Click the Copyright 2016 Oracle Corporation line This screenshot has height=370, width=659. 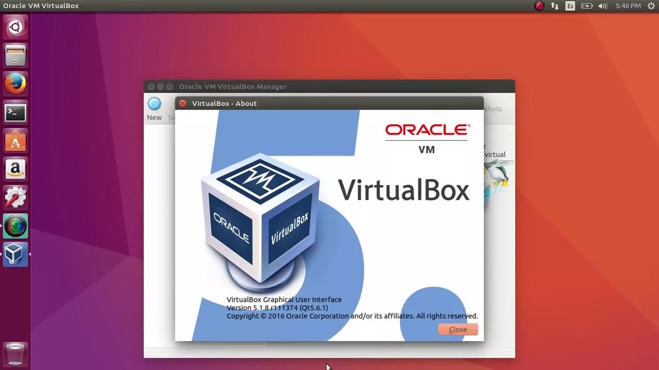point(352,316)
